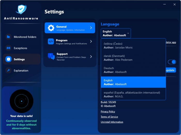Expand General section chevron arrow
Image resolution: width=181 pixels, height=135 pixels.
click(91, 28)
